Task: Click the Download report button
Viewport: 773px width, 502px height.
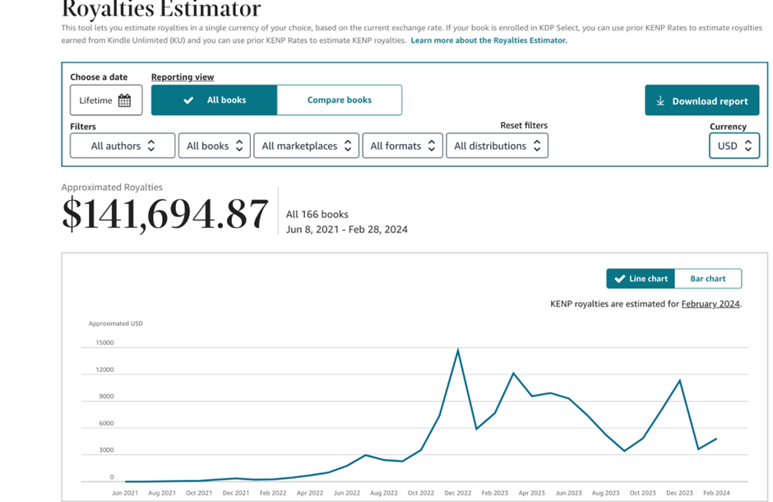Action: pos(701,101)
